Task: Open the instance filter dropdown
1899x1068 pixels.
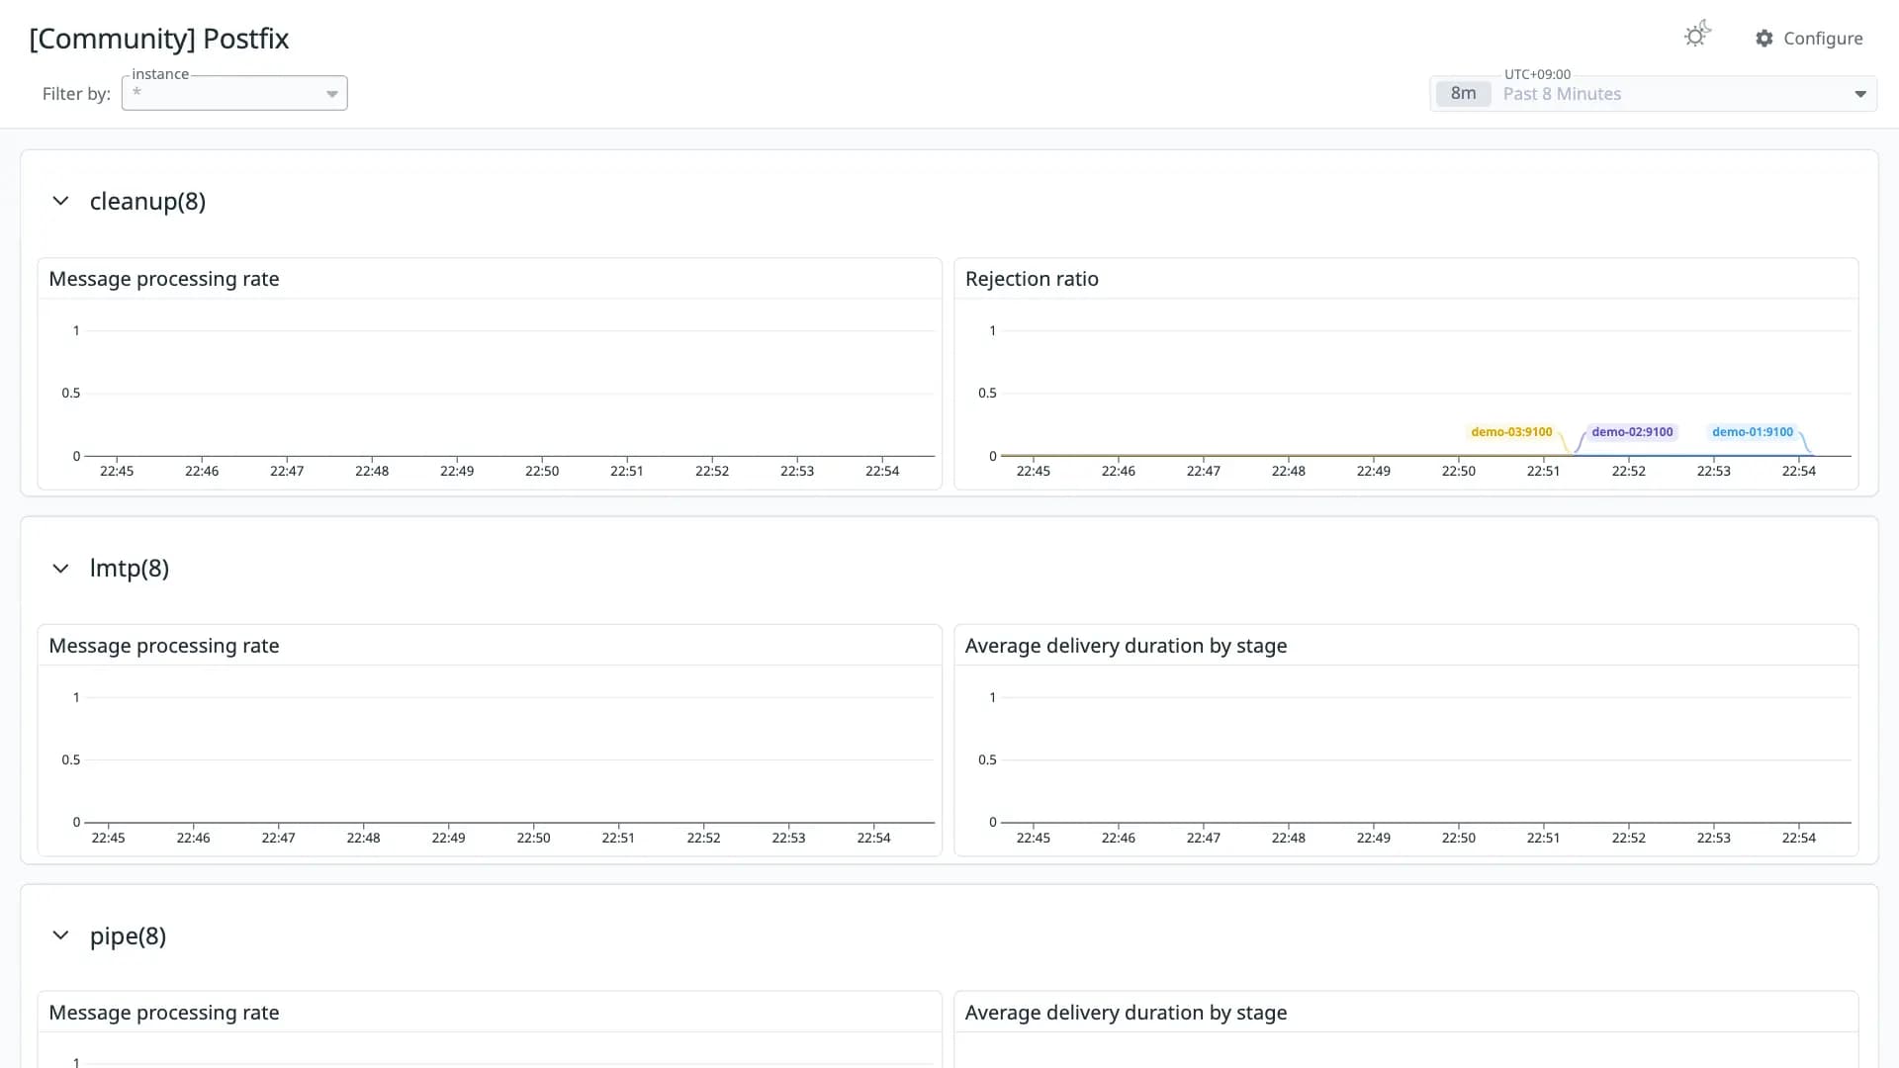Action: (x=234, y=93)
